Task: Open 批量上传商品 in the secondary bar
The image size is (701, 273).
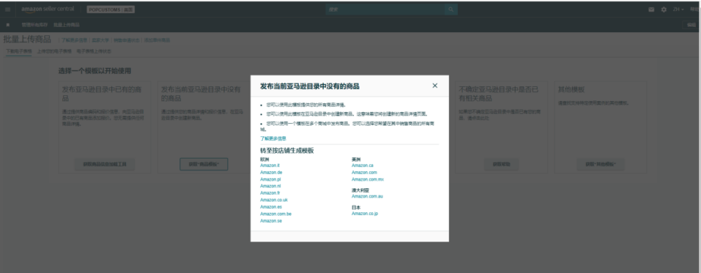Action: (66, 25)
